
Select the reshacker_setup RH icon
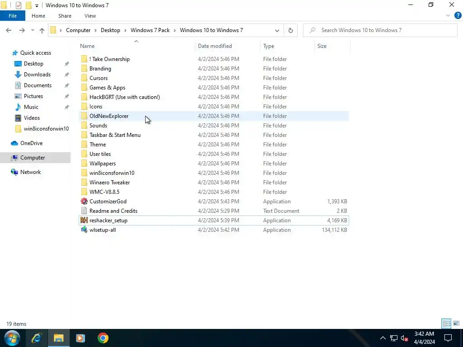(x=84, y=220)
